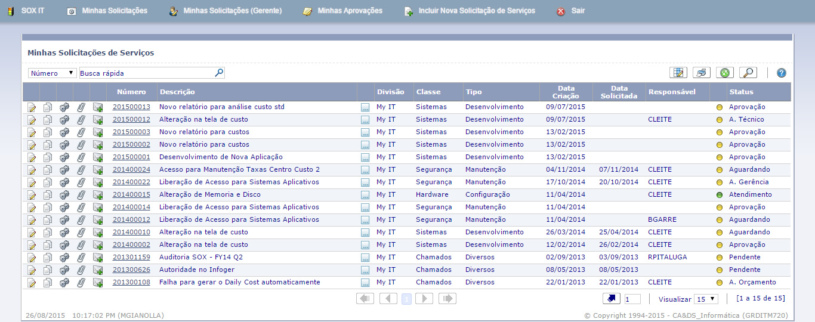This screenshot has height=322, width=815.
Task: Click the go-to-page arrow button
Action: coord(612,299)
